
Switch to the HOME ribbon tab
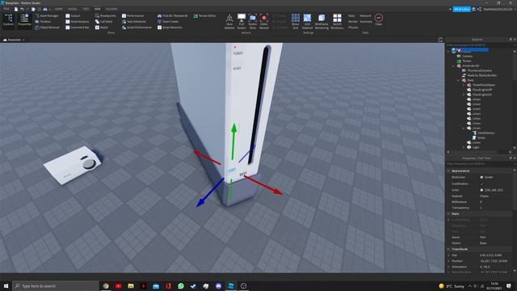pos(59,9)
